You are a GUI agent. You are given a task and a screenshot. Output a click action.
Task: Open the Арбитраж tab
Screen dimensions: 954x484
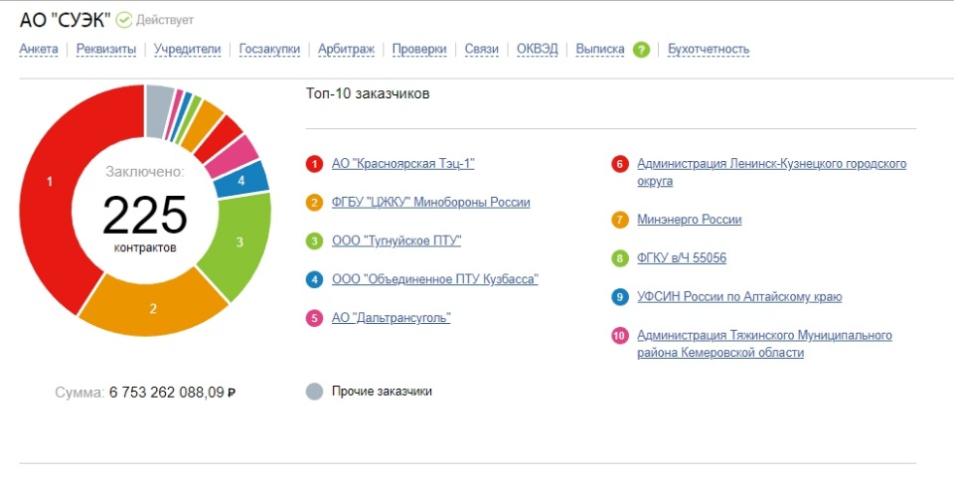pos(346,50)
